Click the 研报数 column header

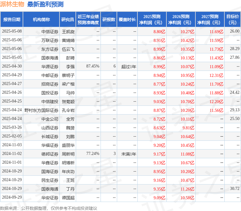click(109, 20)
